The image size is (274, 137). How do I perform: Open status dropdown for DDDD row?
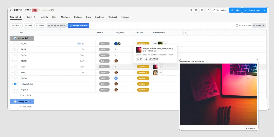[x=104, y=61]
